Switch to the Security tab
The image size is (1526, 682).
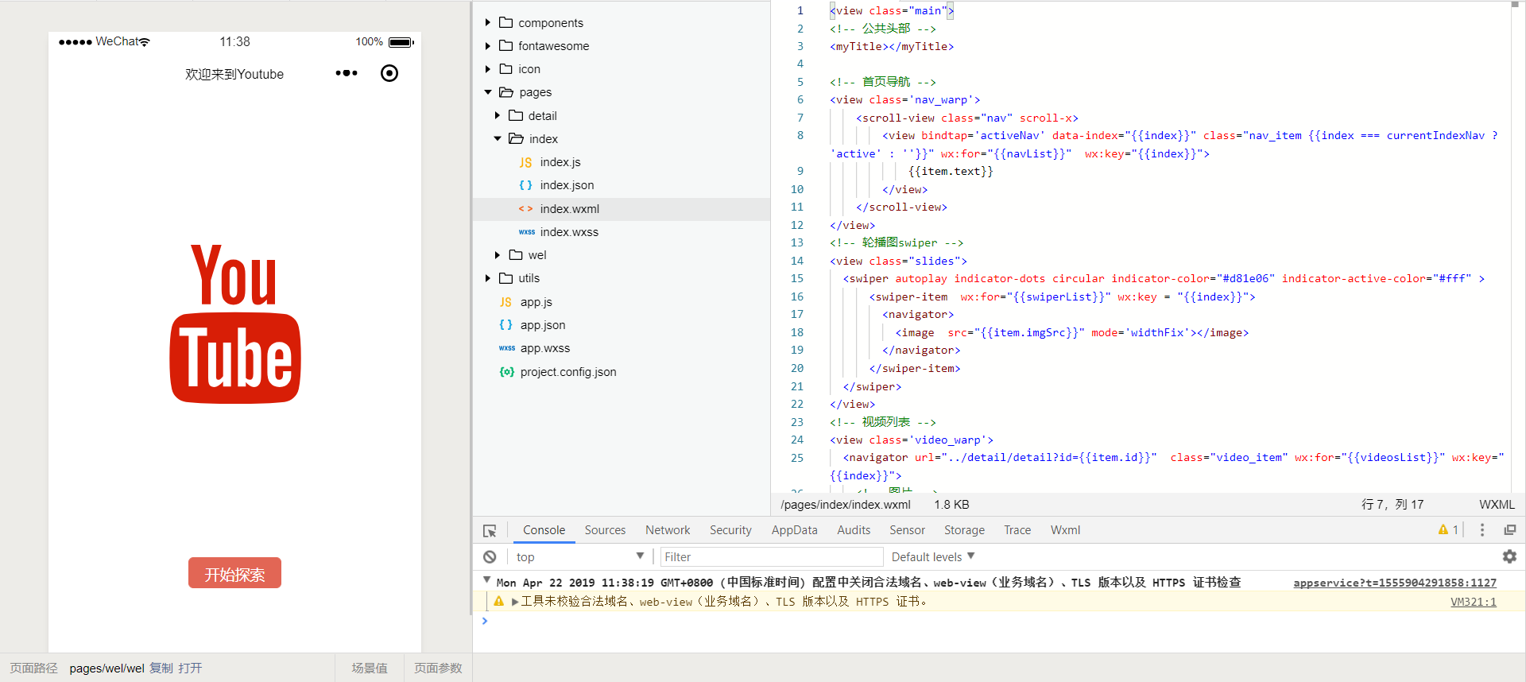point(730,530)
